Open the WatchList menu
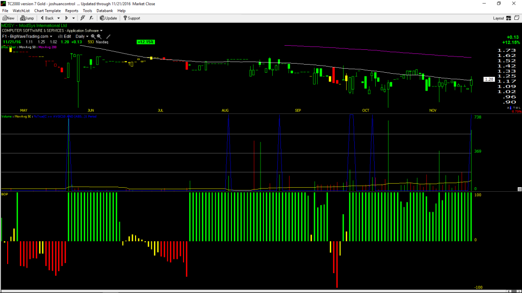522x293 pixels. coord(21,11)
